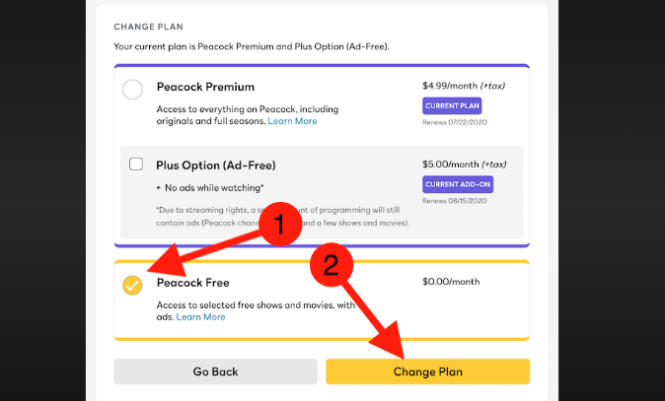665x401 pixels.
Task: Click the red numbered circle 2 annotation
Action: pyautogui.click(x=332, y=264)
